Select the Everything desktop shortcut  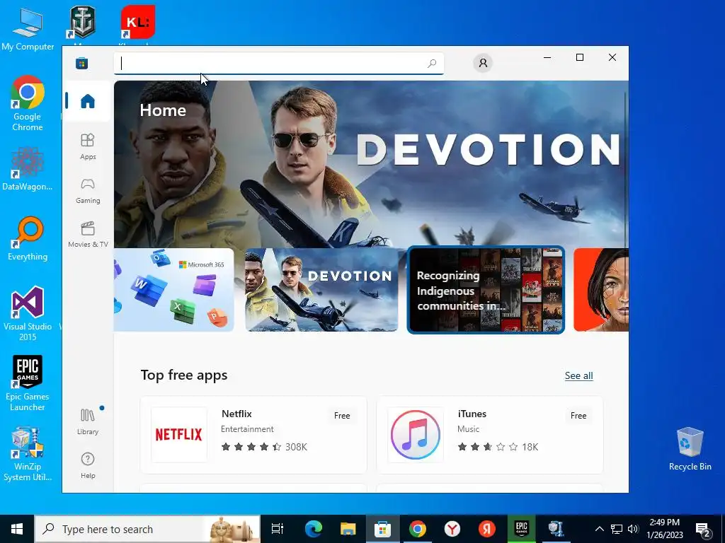(28, 239)
